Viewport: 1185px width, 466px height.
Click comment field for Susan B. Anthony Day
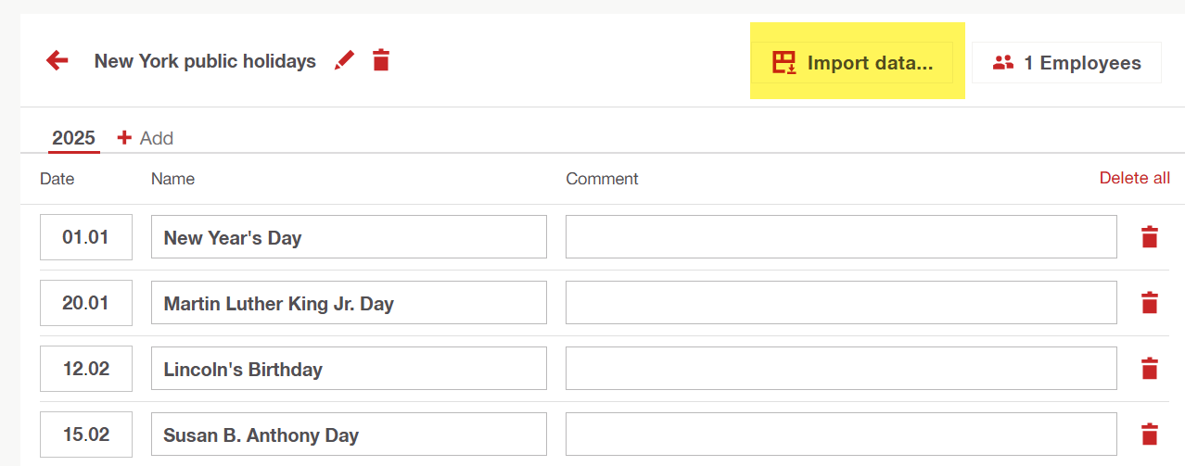pyautogui.click(x=841, y=435)
